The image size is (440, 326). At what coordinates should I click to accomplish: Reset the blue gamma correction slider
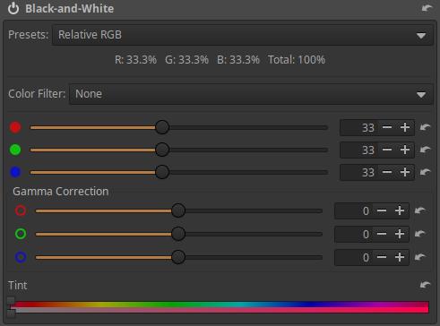(420, 257)
